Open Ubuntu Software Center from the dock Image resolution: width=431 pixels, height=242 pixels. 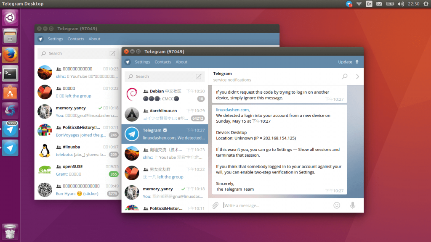9,92
